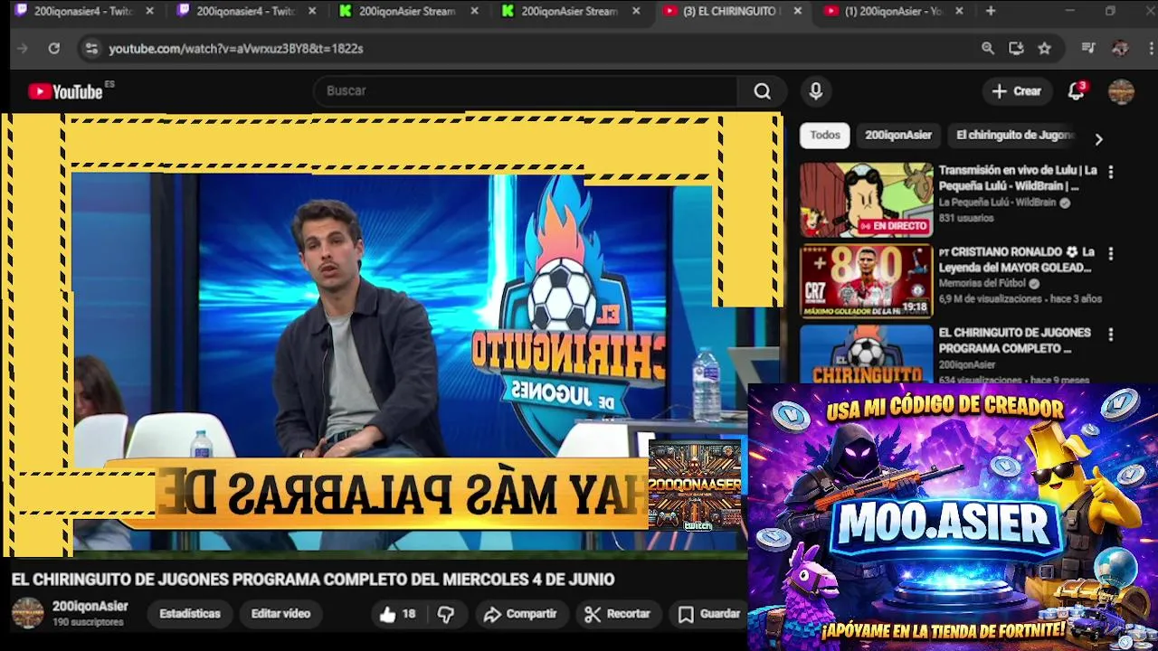Open 'Transmisión en vivo de Lulu' title
Image resolution: width=1158 pixels, height=651 pixels.
(x=1018, y=178)
